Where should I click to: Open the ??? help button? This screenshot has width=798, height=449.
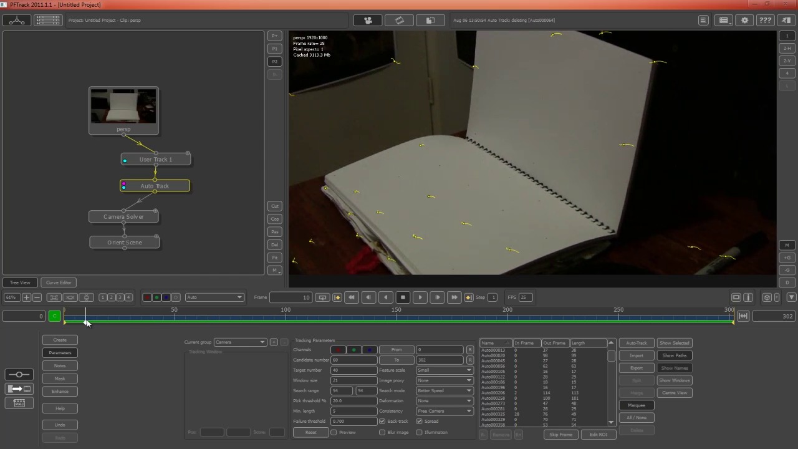pos(765,20)
